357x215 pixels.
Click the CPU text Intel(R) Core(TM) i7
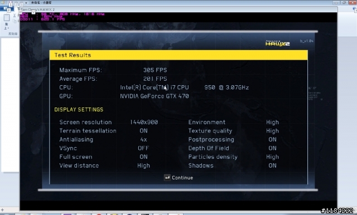[155, 87]
